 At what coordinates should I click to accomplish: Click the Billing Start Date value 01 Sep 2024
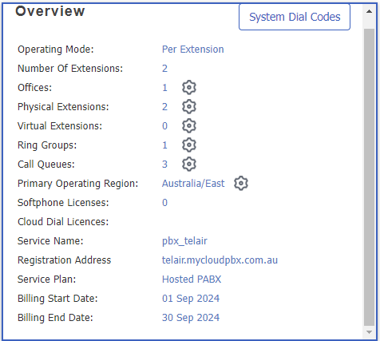(x=191, y=299)
